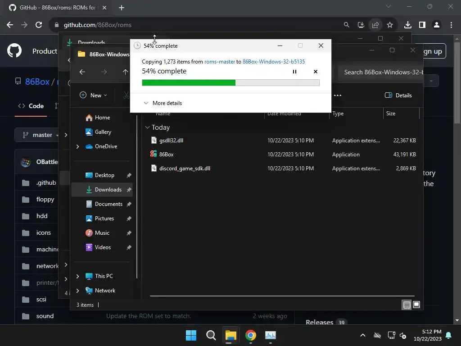
Task: Click File Explorer on the taskbar
Action: click(x=231, y=335)
